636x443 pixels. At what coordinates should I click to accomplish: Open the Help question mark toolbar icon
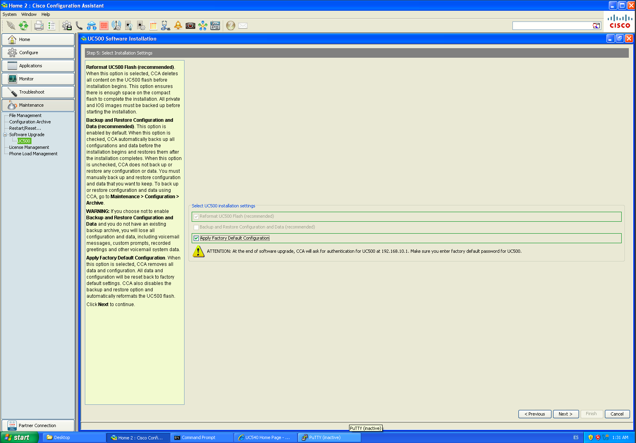point(230,25)
